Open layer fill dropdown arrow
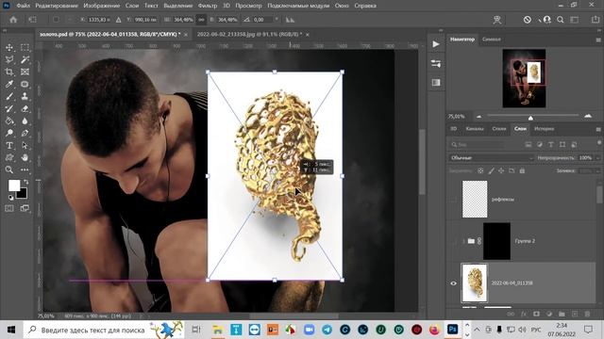 click(x=597, y=170)
